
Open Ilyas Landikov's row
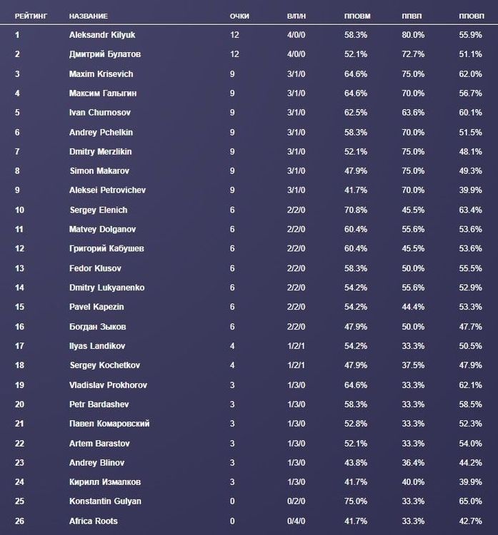[x=97, y=346]
